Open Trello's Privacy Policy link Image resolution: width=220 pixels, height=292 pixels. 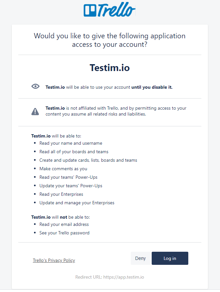[x=54, y=261]
